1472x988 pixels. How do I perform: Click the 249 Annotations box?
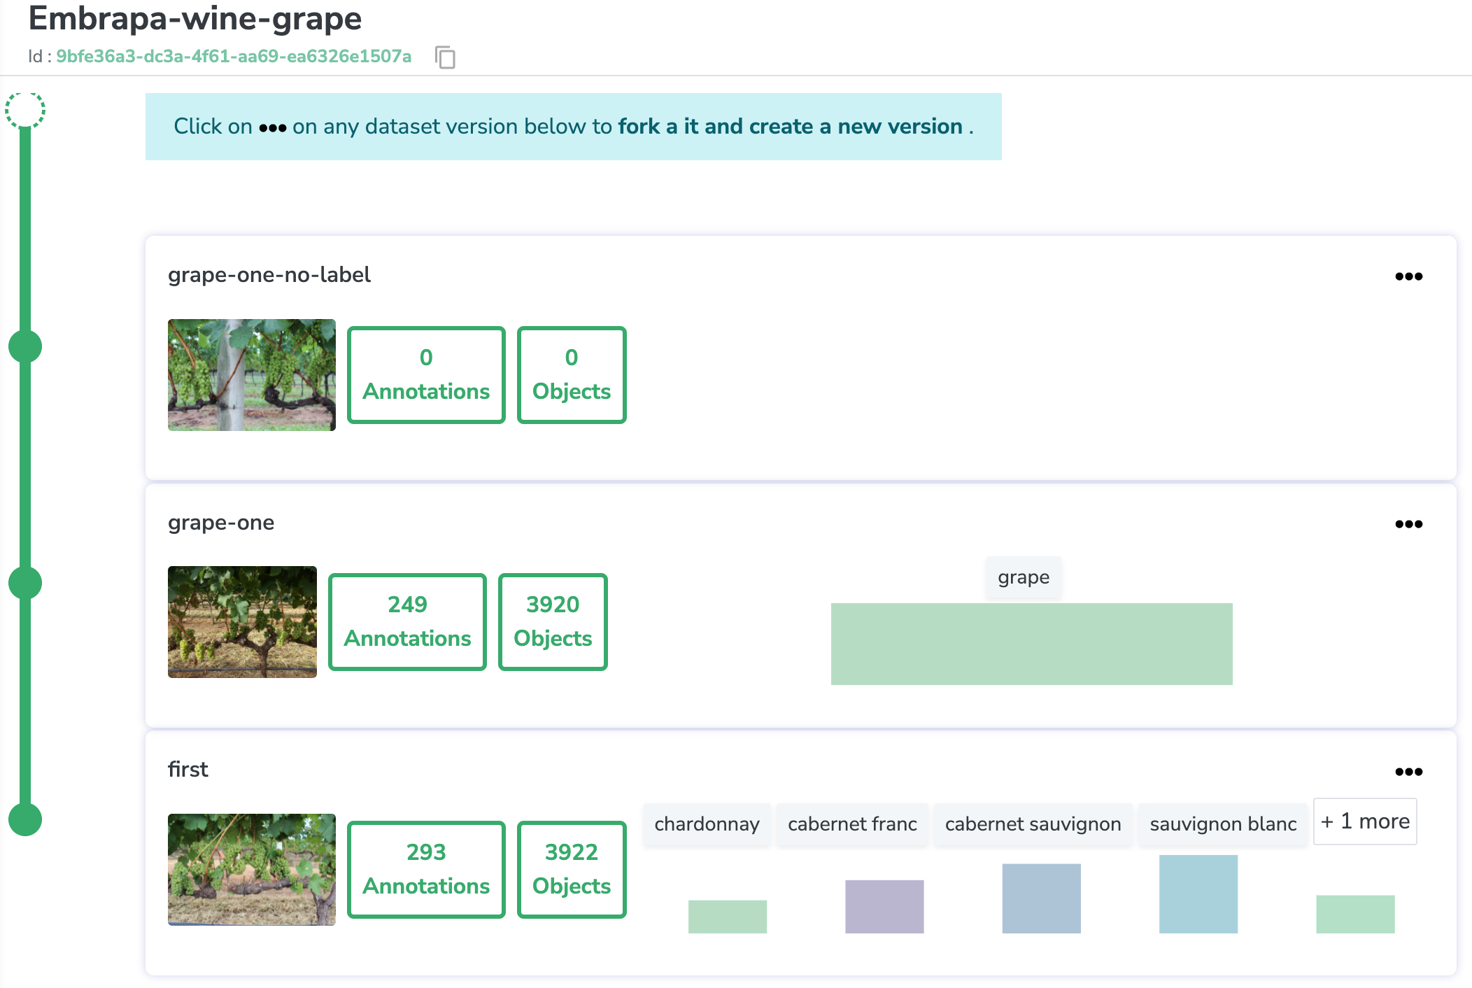coord(407,622)
